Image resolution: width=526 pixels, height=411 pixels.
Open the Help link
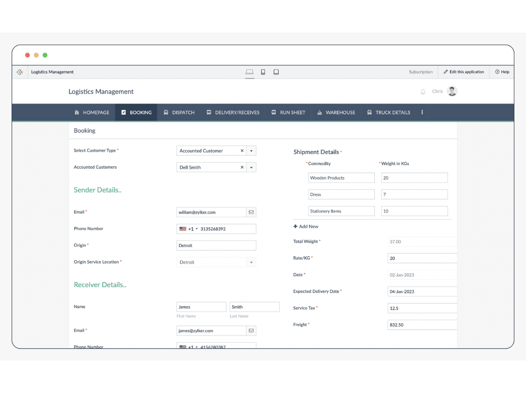tap(502, 72)
